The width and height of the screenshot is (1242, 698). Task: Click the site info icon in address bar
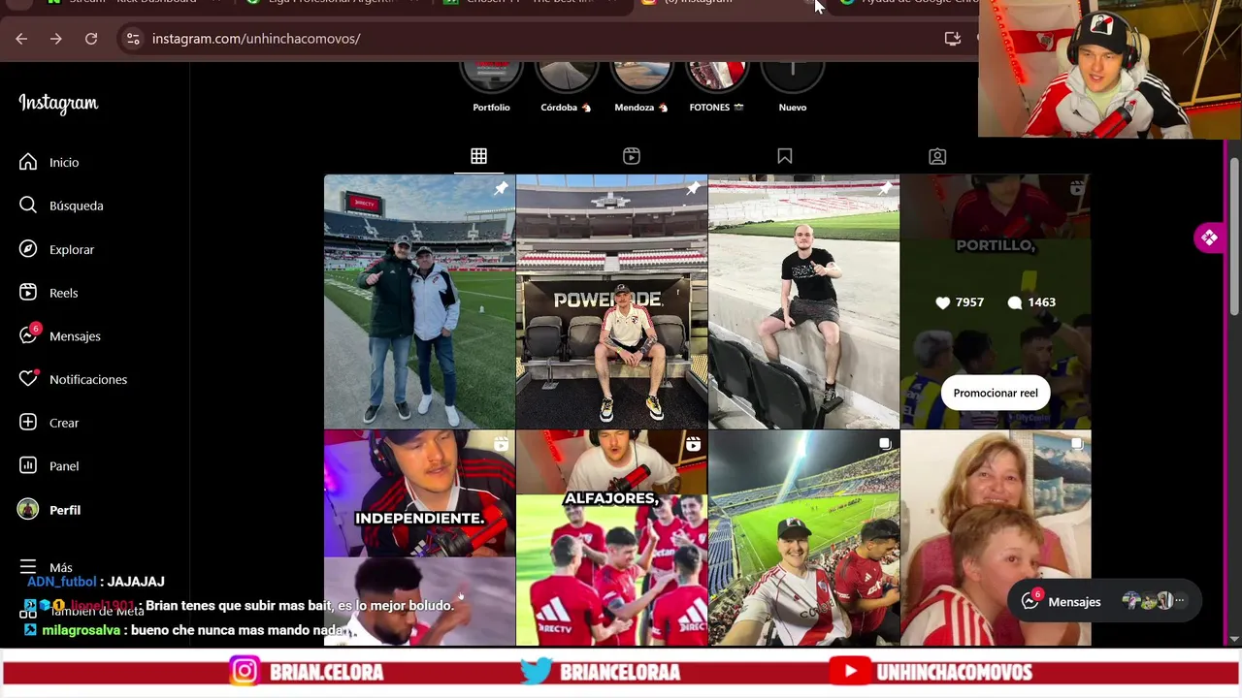(133, 39)
